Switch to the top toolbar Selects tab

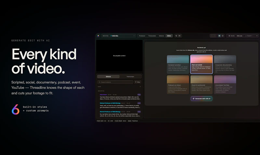point(161,36)
